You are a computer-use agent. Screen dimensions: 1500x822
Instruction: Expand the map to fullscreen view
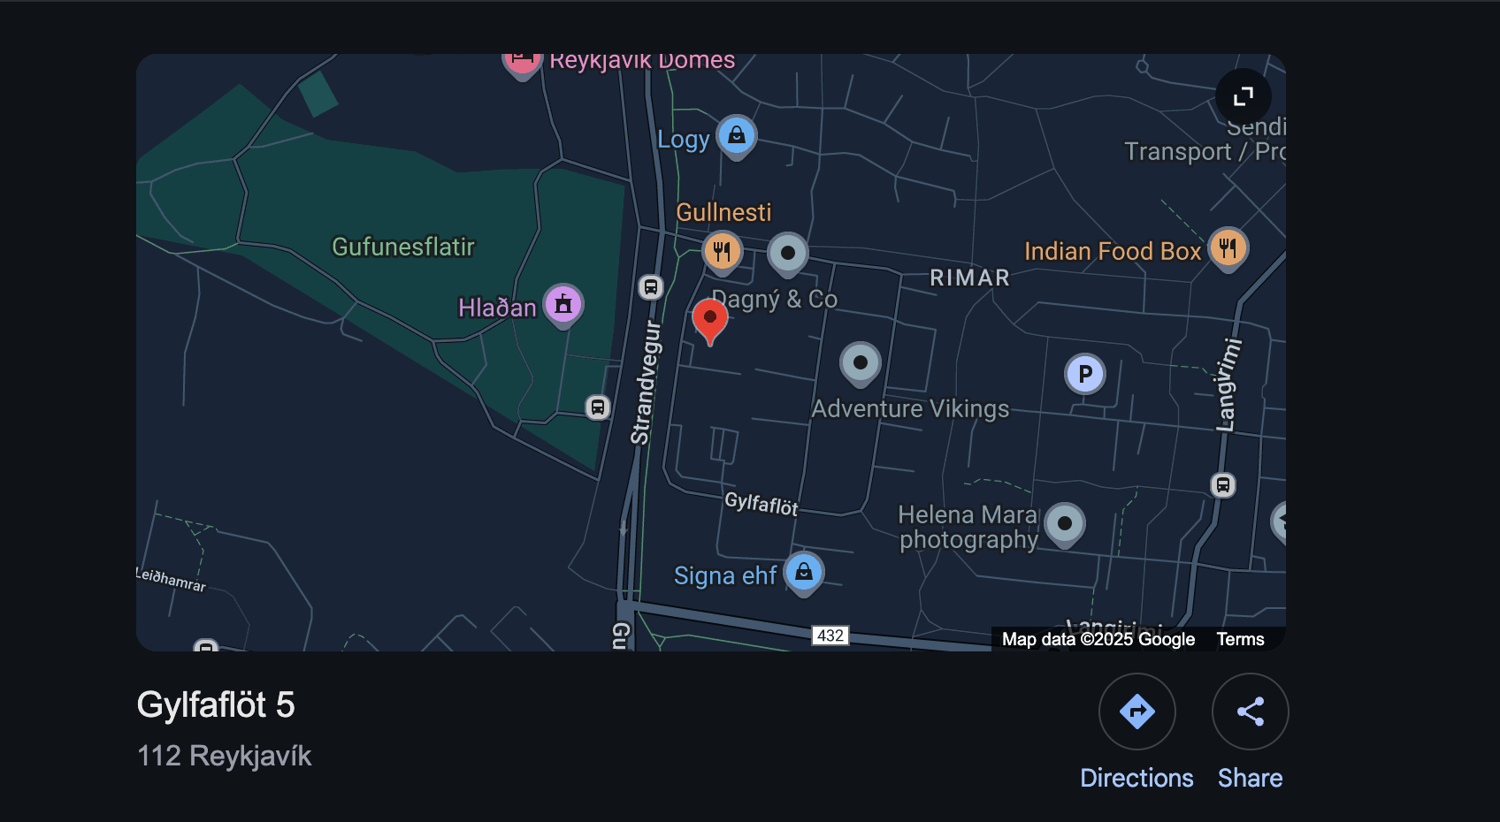pos(1243,96)
